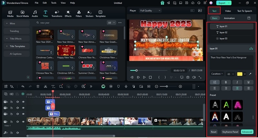Lock track 2 using its lock icon
The width and height of the screenshot is (258, 138).
tap(12, 114)
